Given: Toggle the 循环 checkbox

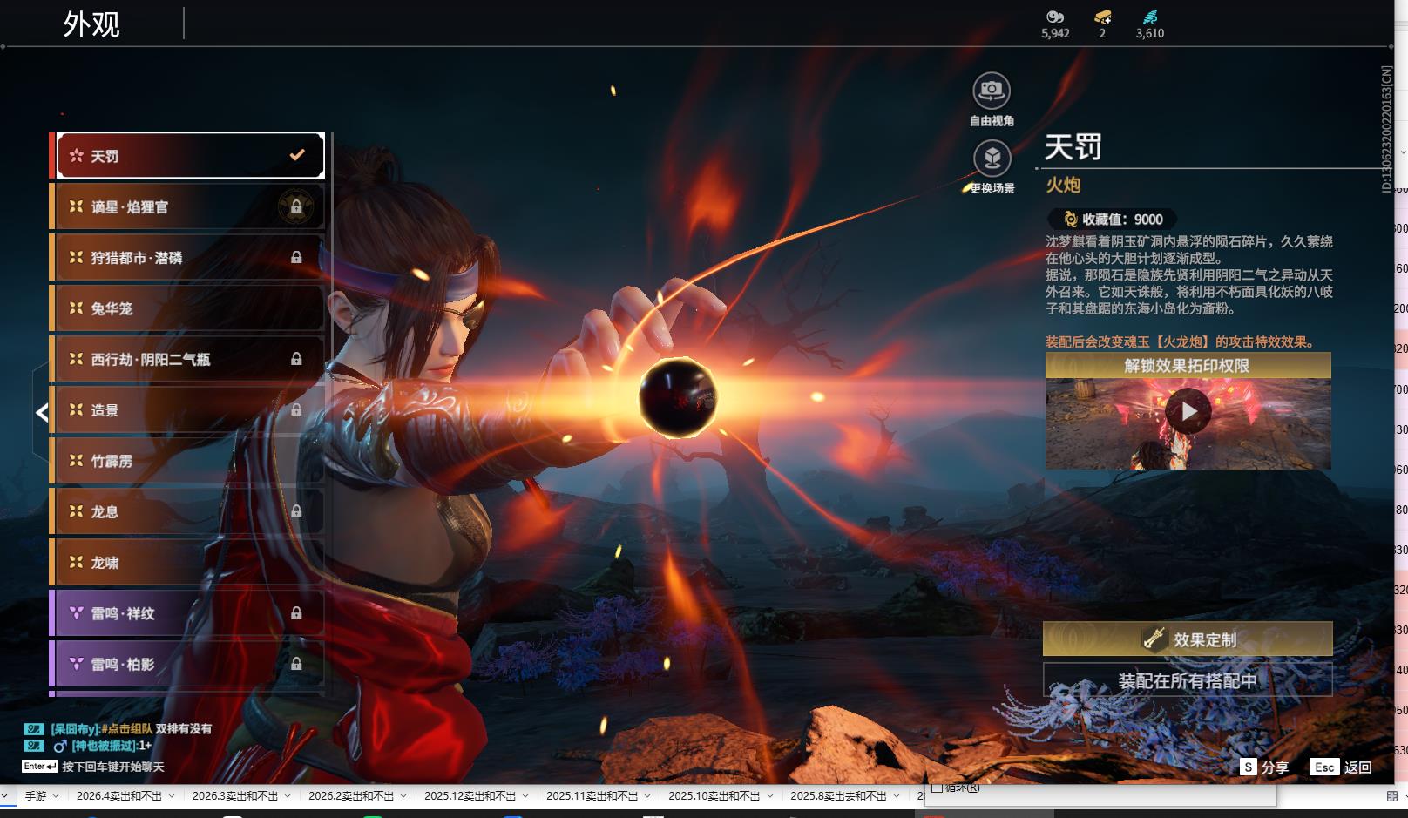Looking at the screenshot, I should [x=938, y=788].
